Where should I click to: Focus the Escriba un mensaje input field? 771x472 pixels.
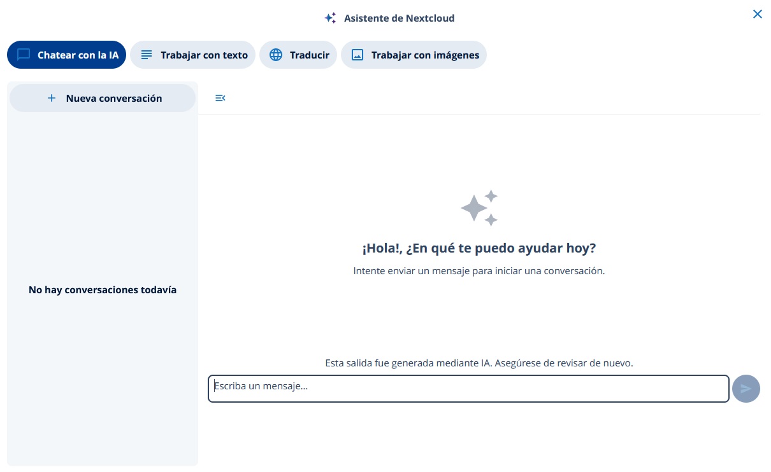coord(468,389)
